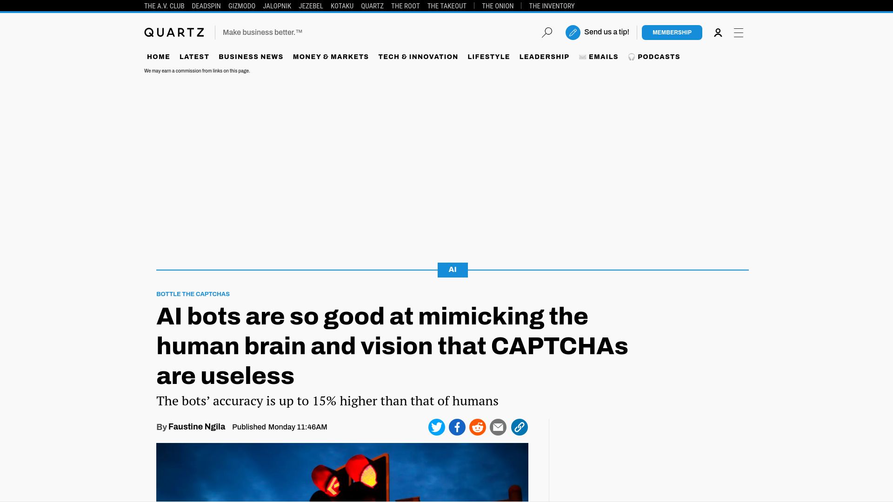Click the published time Monday 11:46AM
This screenshot has height=502, width=893.
[x=298, y=427]
